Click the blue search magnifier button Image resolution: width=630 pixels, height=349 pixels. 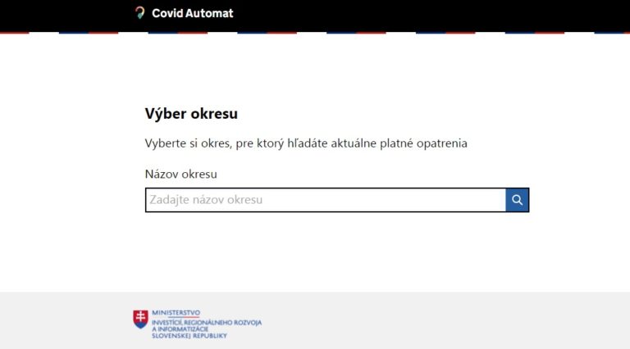517,200
